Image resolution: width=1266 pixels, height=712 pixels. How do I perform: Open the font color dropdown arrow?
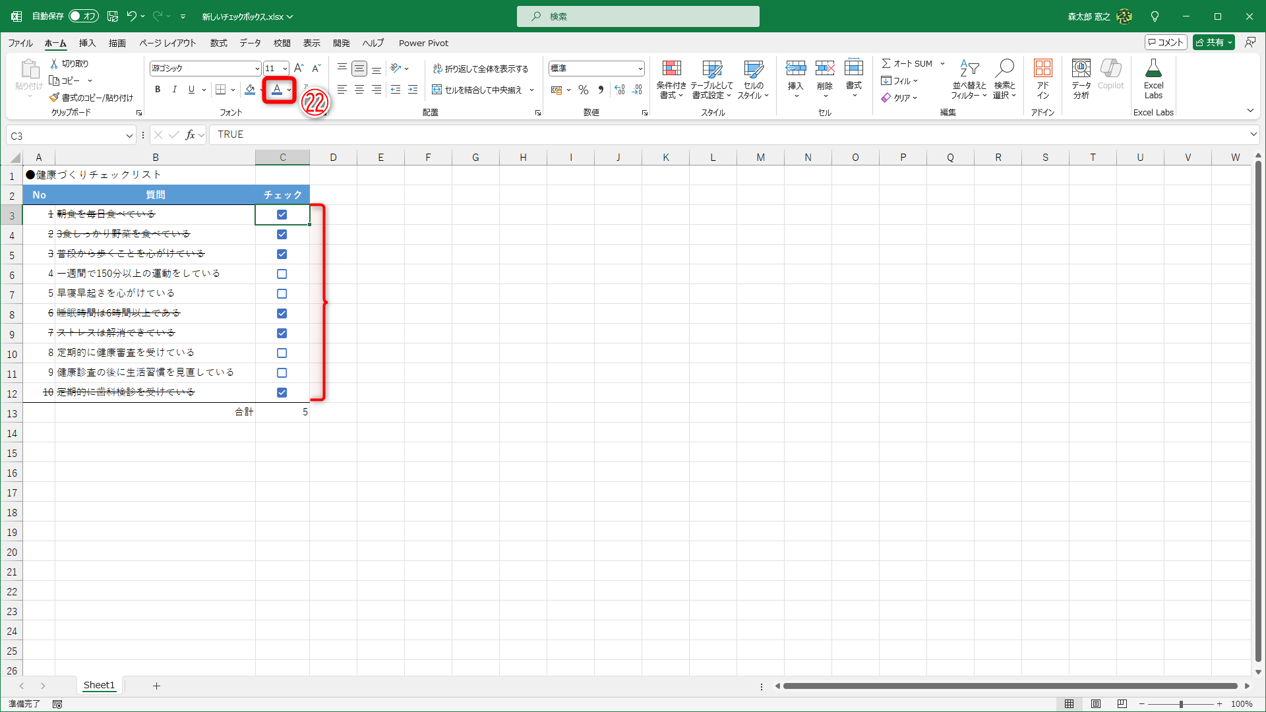tap(289, 90)
